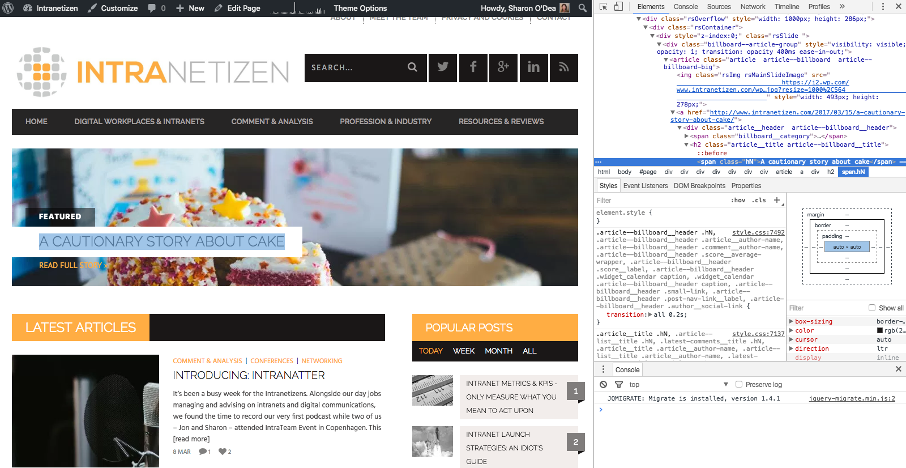This screenshot has width=906, height=468.
Task: Show more DevTools tabs chevron
Action: tap(842, 7)
